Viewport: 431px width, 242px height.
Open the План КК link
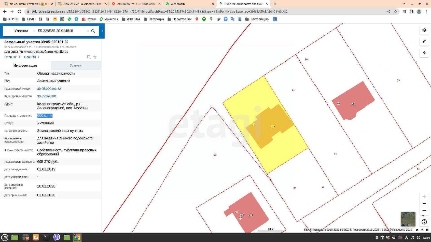click(31, 57)
